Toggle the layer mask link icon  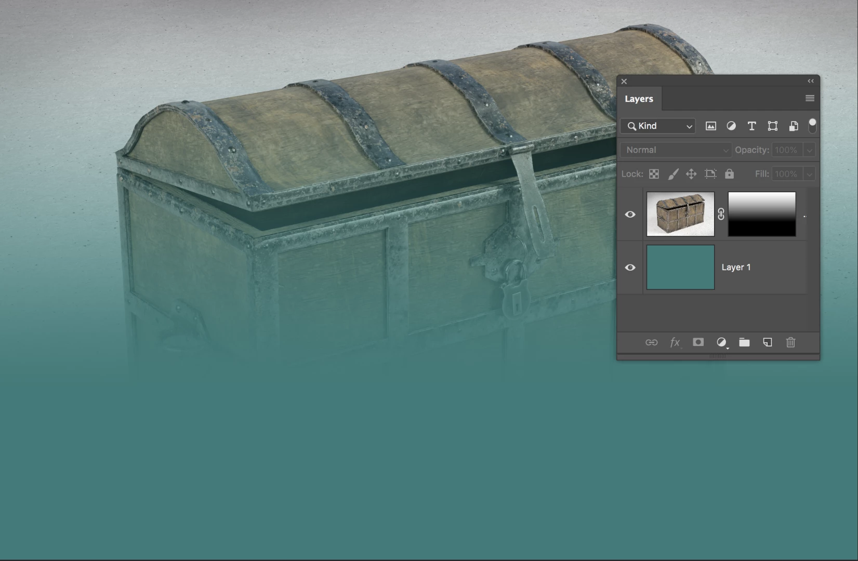(721, 214)
